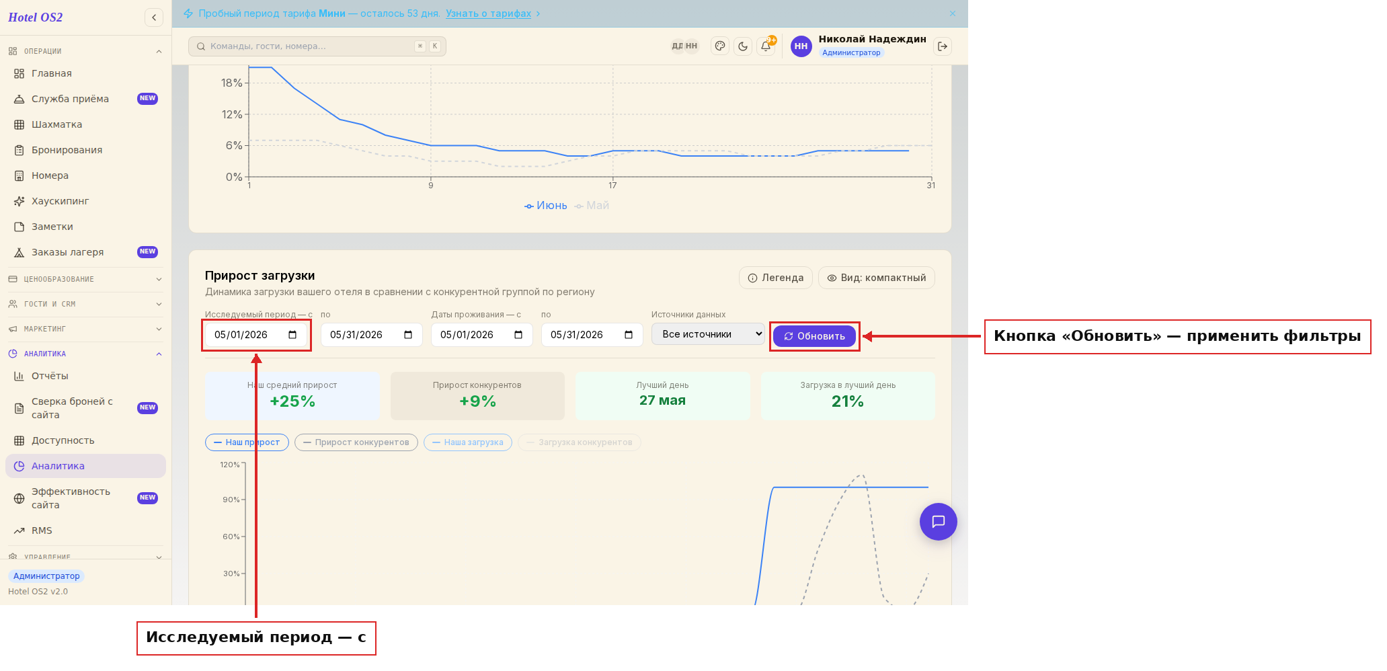This screenshot has width=1387, height=671.
Task: Click the 'Обновить' button to apply filters
Action: (814, 336)
